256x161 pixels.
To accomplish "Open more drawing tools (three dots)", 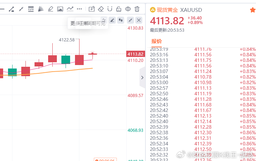I will tap(80, 9).
